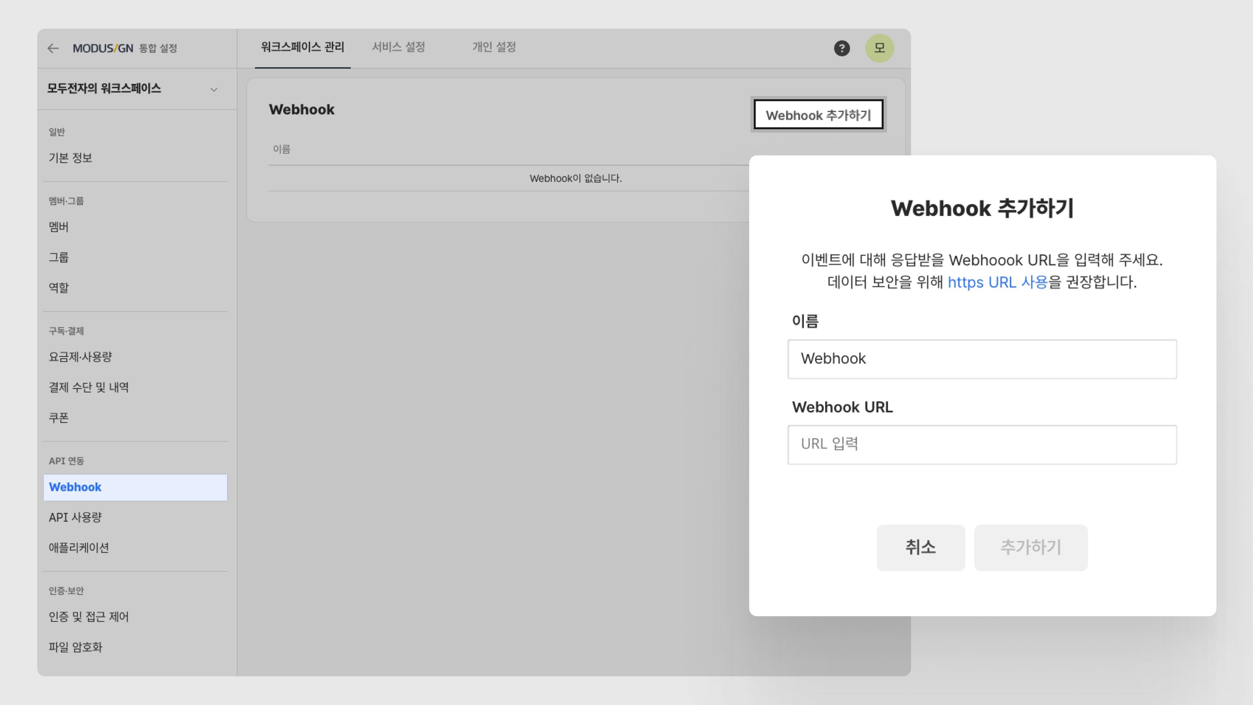
Task: Go to 요금제·사용량 in sidebar
Action: (x=80, y=357)
